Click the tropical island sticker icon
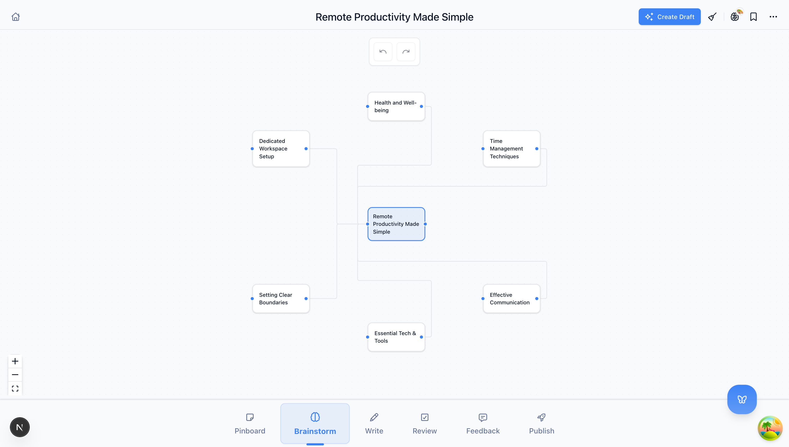The height and width of the screenshot is (447, 789). (x=770, y=428)
